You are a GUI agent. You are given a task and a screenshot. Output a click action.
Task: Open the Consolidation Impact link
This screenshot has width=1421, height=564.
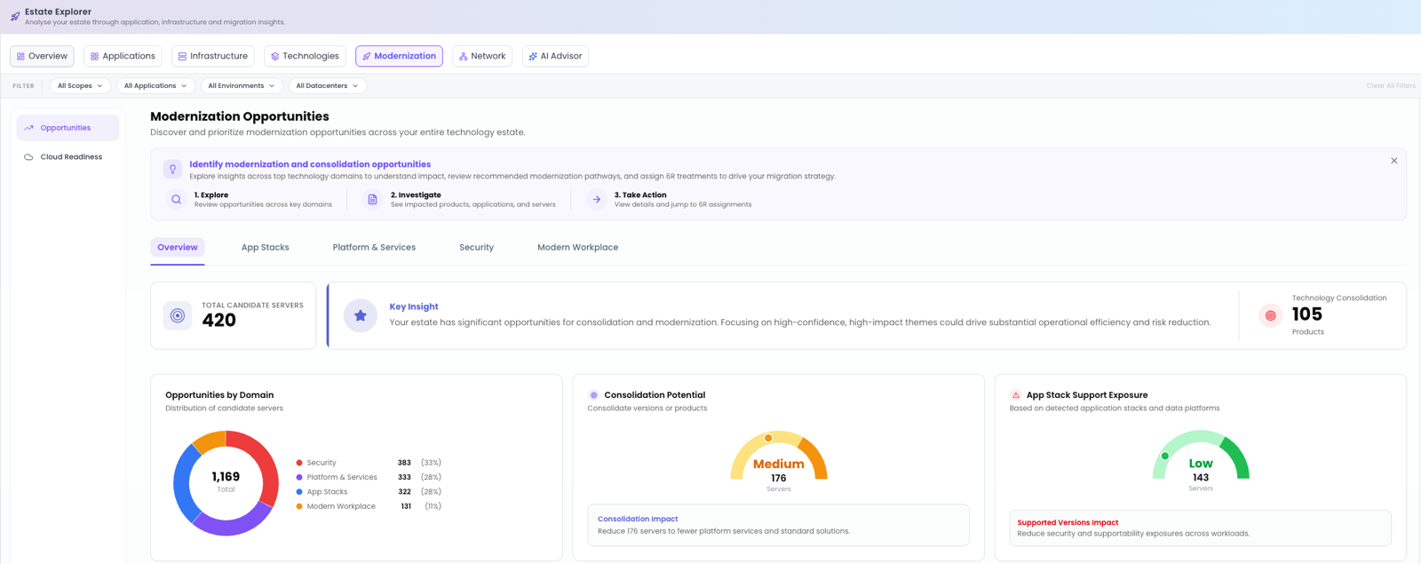pos(638,519)
